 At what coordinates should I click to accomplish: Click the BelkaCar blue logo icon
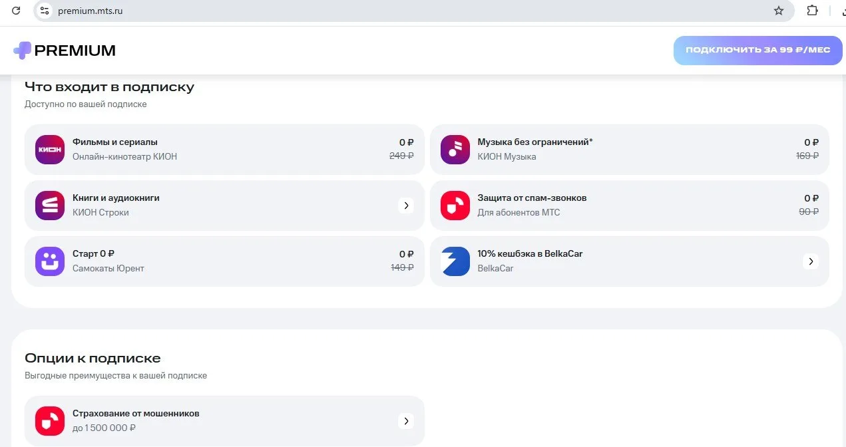[x=455, y=261]
